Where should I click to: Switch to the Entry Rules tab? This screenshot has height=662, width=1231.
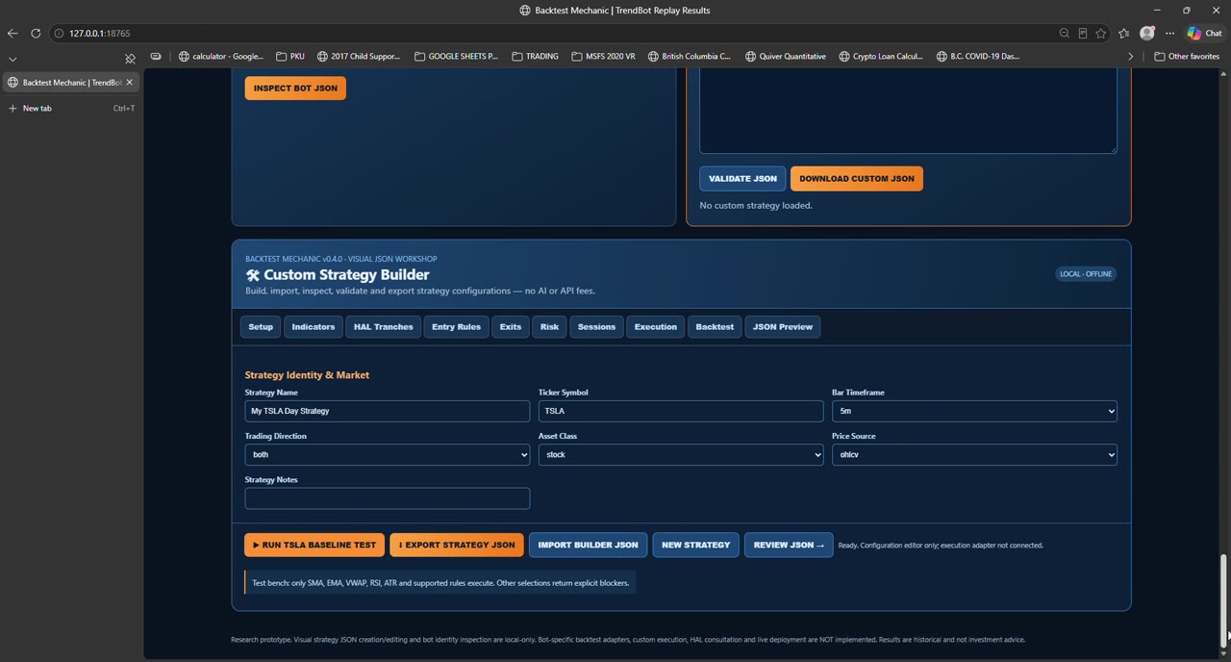point(456,327)
